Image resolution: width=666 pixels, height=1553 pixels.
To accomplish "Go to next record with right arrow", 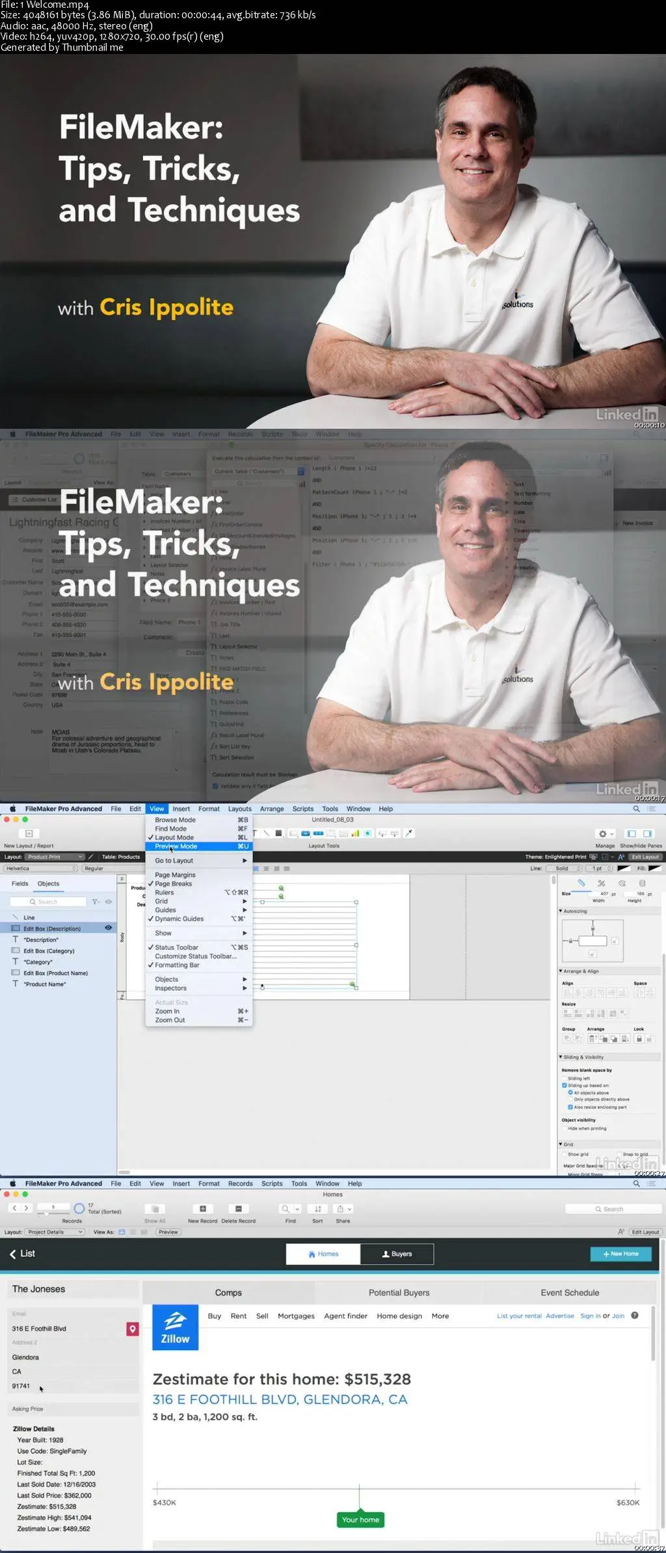I will (26, 1208).
